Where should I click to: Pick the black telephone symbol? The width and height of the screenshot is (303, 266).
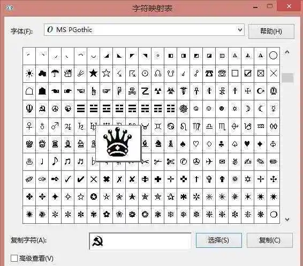pyautogui.click(x=209, y=73)
